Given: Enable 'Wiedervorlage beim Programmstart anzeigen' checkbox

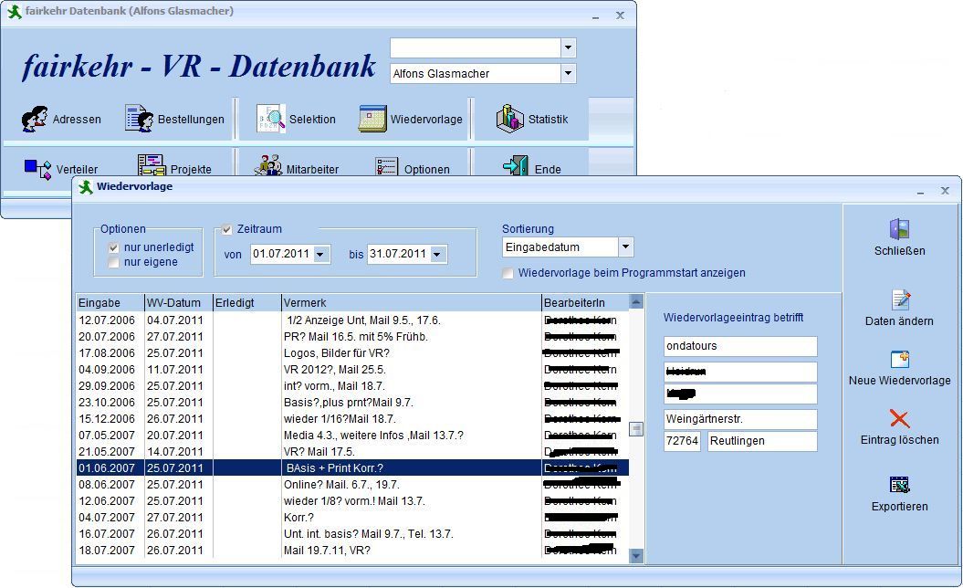Looking at the screenshot, I should [x=508, y=273].
